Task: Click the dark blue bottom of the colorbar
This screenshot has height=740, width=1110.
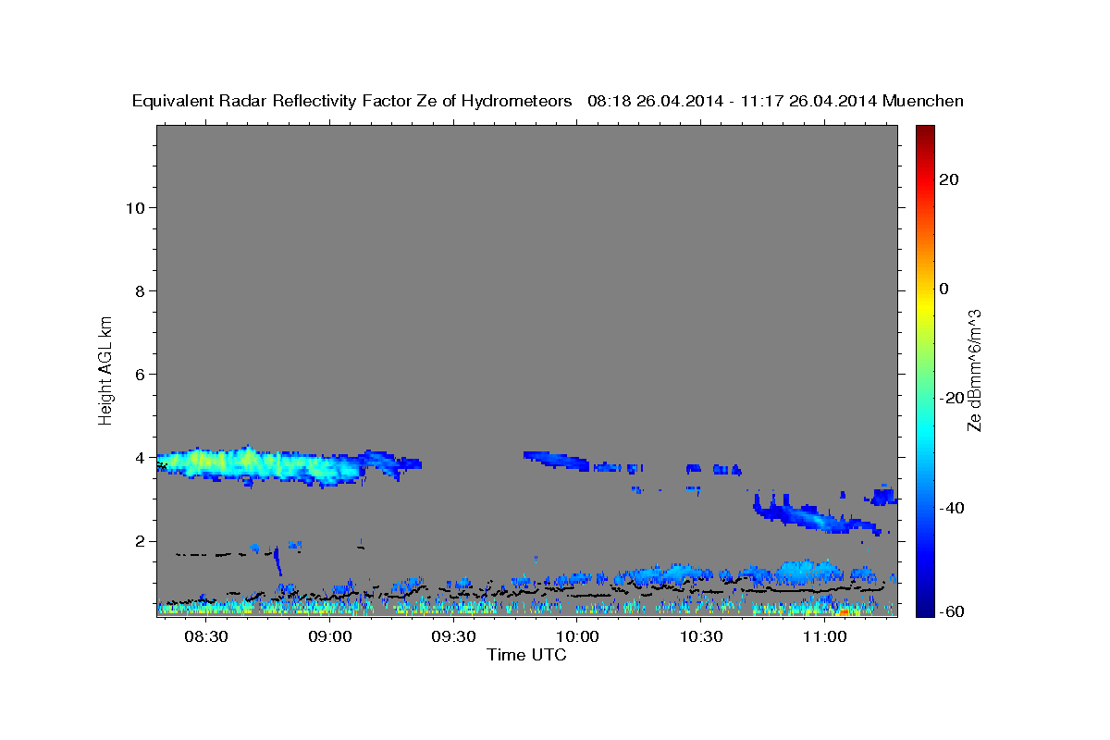Action: [925, 606]
